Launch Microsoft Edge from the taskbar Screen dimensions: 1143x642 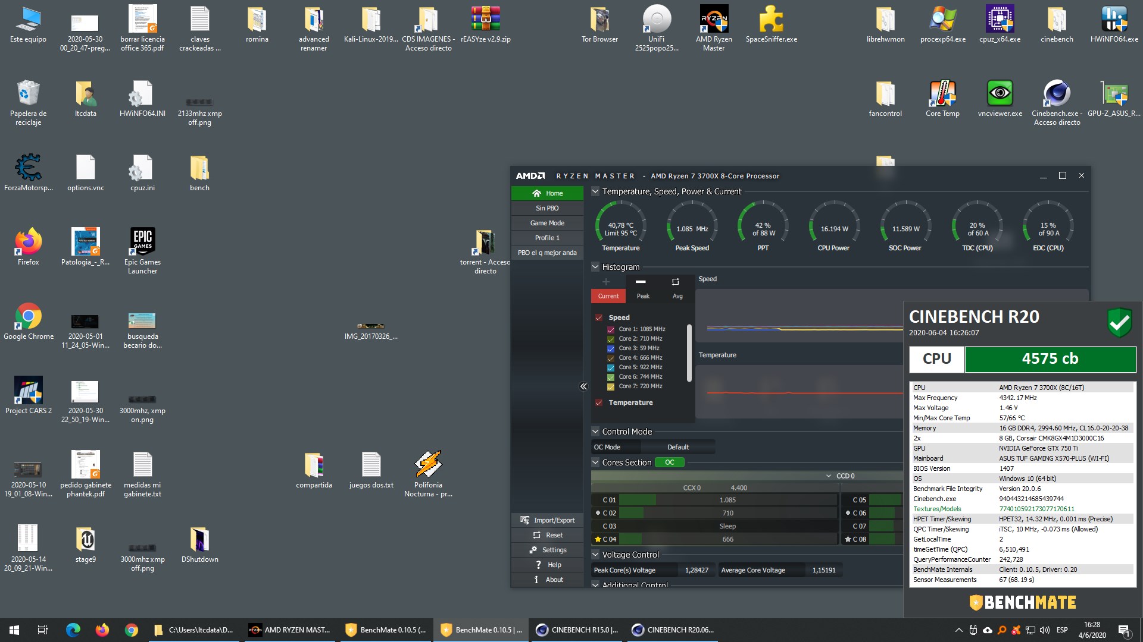pos(73,630)
